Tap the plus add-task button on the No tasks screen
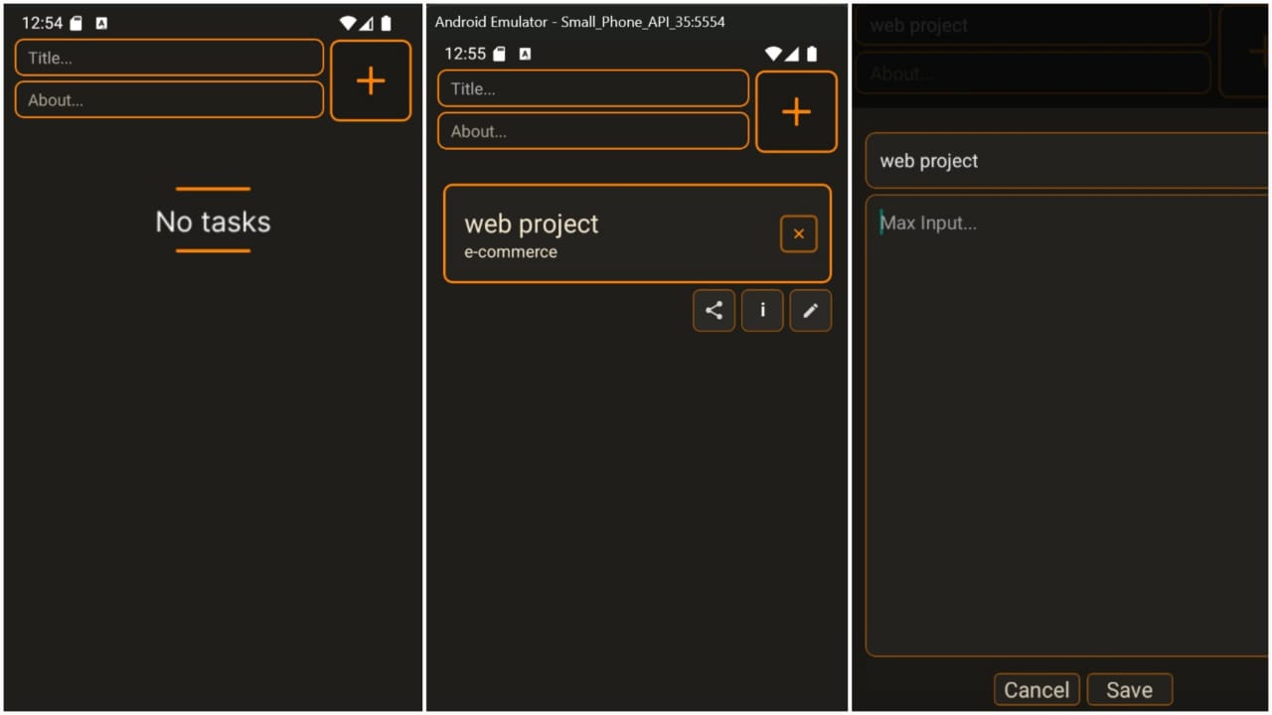 pyautogui.click(x=371, y=80)
